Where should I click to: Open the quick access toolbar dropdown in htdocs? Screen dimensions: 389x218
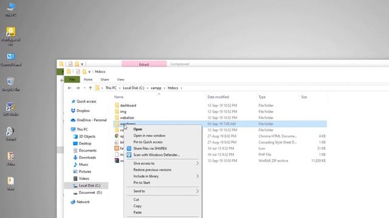pos(89,71)
